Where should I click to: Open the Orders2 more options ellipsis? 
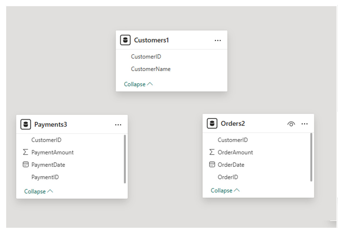[x=305, y=124]
